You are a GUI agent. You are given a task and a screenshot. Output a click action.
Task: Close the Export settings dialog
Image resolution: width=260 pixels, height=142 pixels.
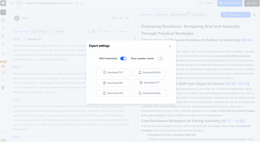[170, 46]
